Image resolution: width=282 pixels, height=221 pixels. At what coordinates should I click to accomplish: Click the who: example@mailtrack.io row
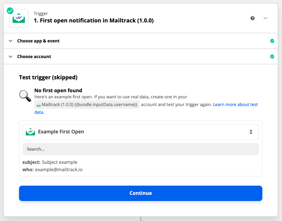click(x=52, y=169)
